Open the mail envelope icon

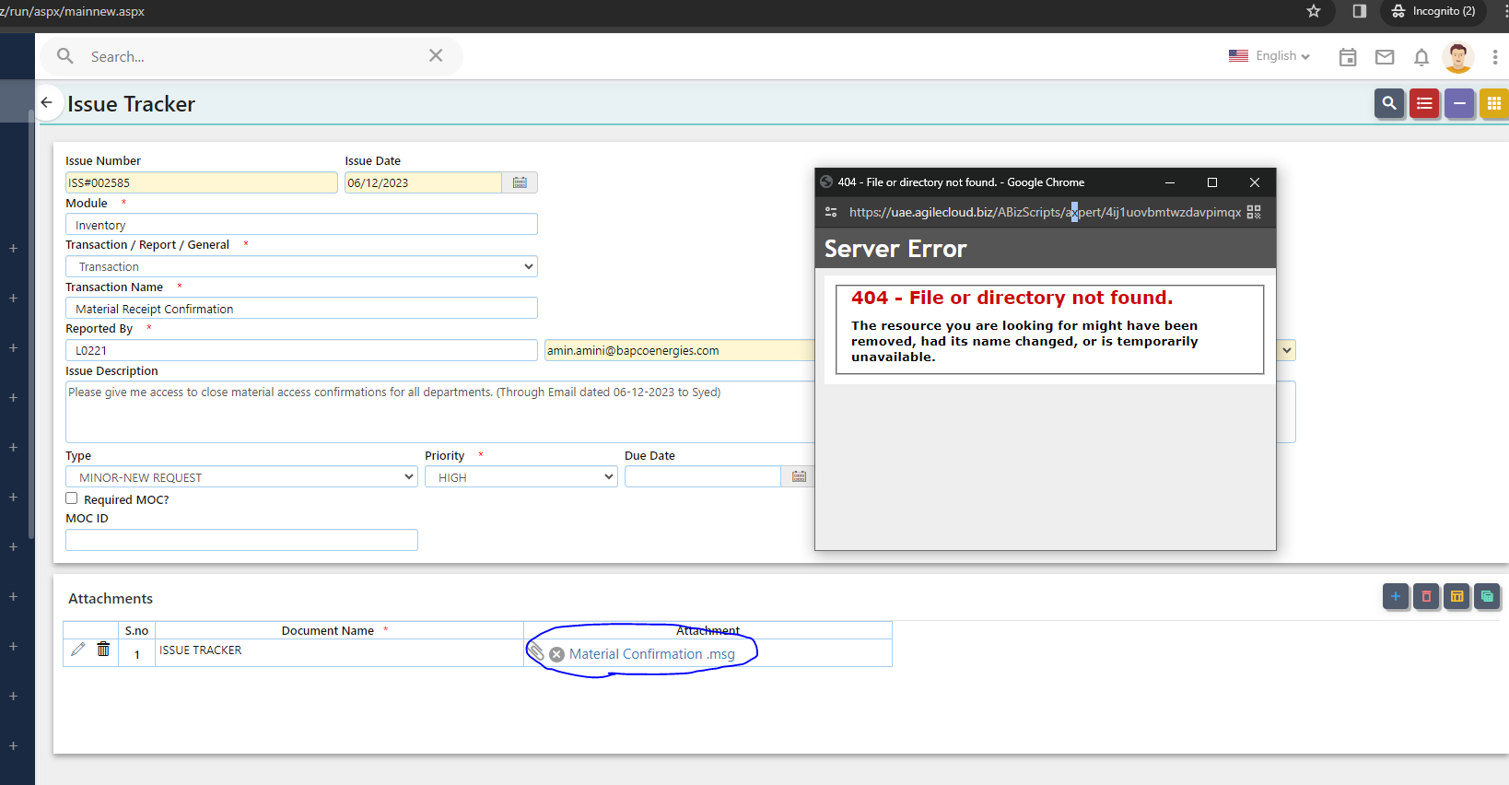point(1385,57)
